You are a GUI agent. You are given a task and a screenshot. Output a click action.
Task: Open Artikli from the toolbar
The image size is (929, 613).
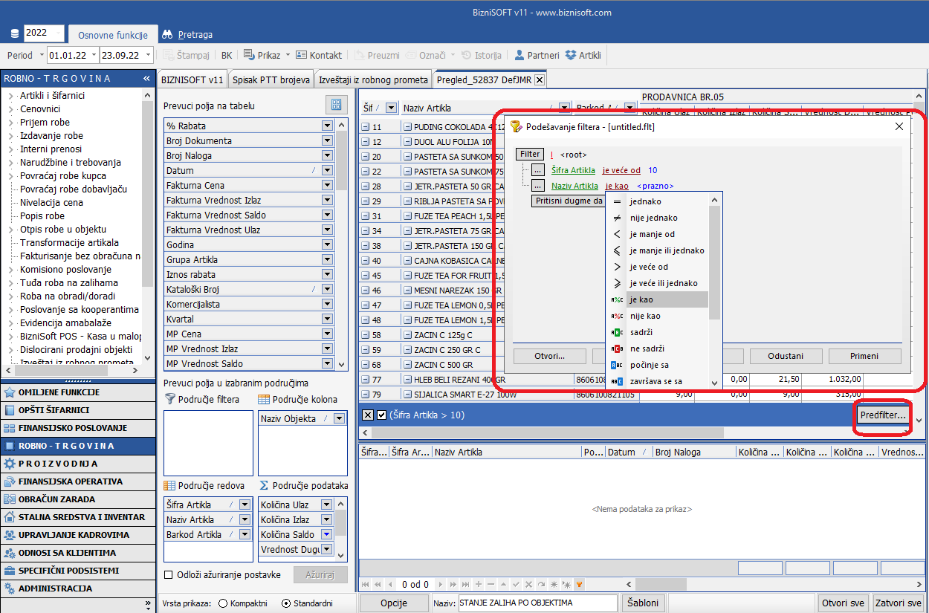tap(571, 55)
